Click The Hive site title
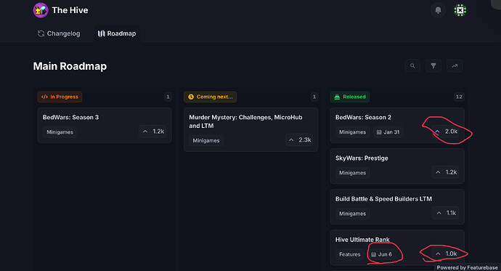Viewport: 501px width, 271px height. click(x=70, y=10)
